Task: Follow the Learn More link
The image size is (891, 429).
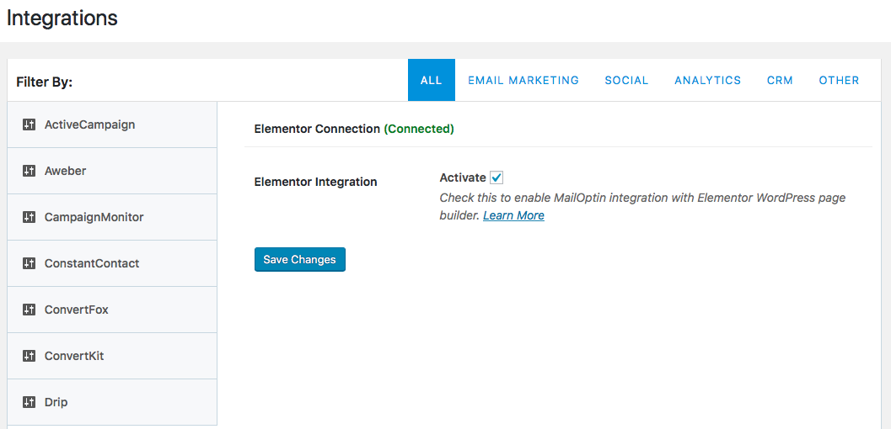Action: click(x=513, y=215)
